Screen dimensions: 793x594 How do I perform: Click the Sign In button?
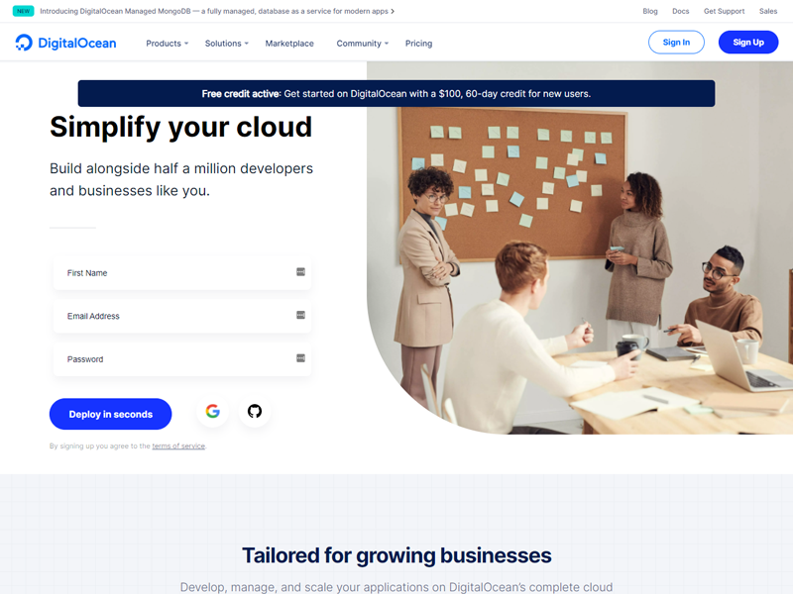click(x=676, y=43)
